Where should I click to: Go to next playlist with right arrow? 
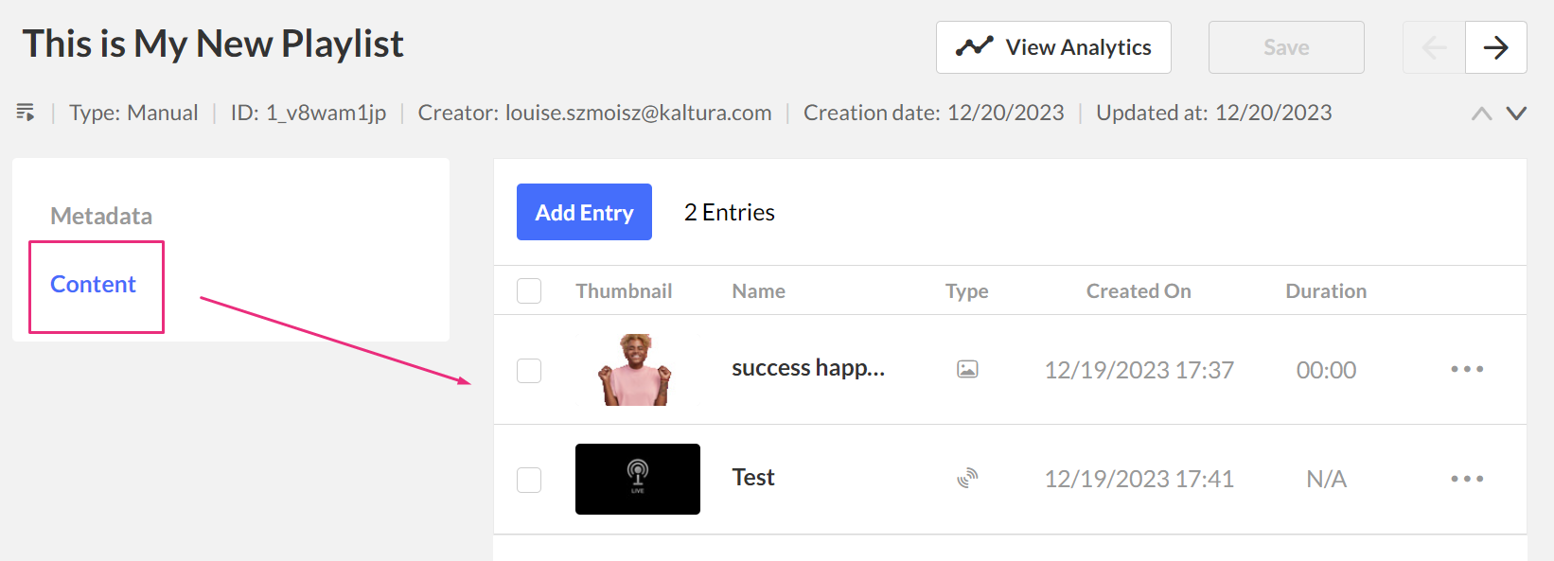1495,47
